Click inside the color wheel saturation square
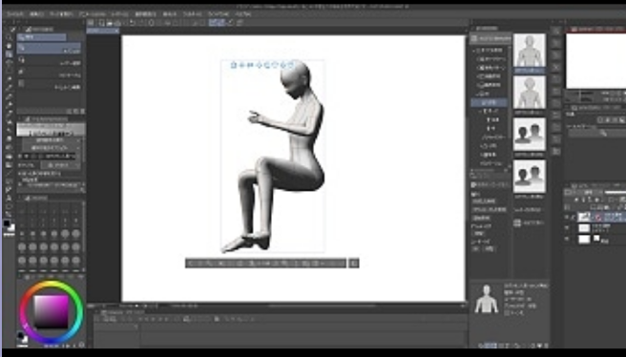This screenshot has height=357, width=626. [x=52, y=311]
